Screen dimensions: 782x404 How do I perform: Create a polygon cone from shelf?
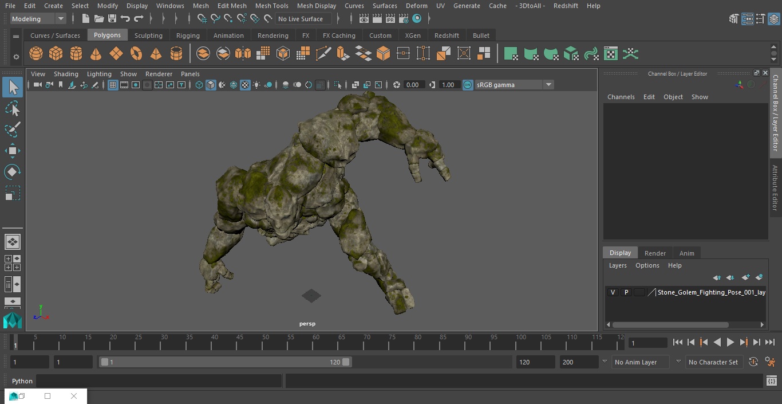(96, 54)
